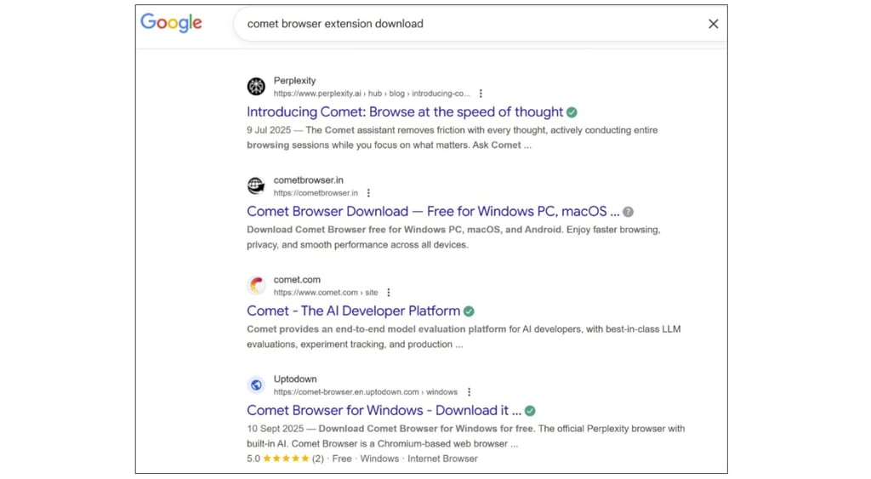Viewport: 871px width, 479px height.
Task: Click the 10 Sept 2025 snippet date
Action: pyautogui.click(x=276, y=429)
